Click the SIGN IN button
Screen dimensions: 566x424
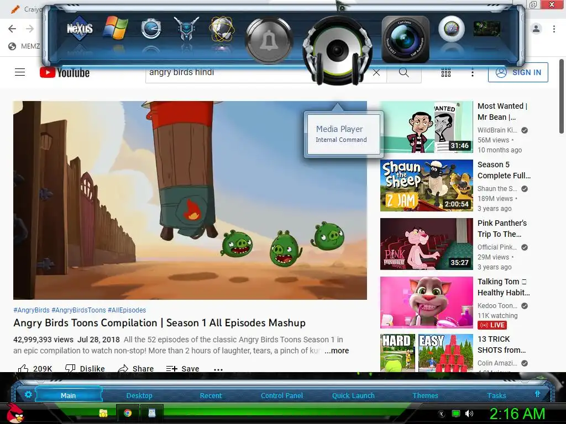[518, 72]
